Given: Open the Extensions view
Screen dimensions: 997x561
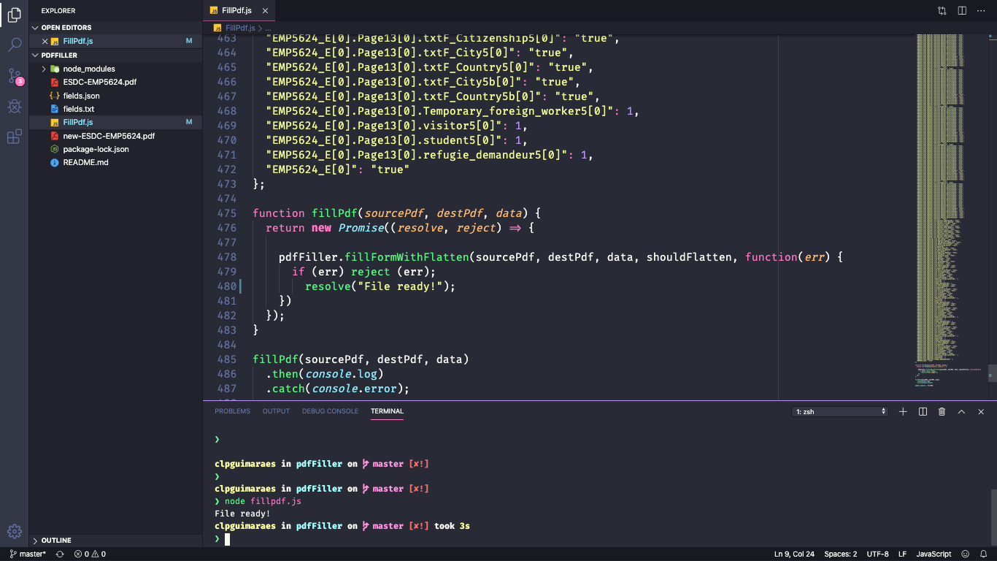Looking at the screenshot, I should tap(14, 137).
